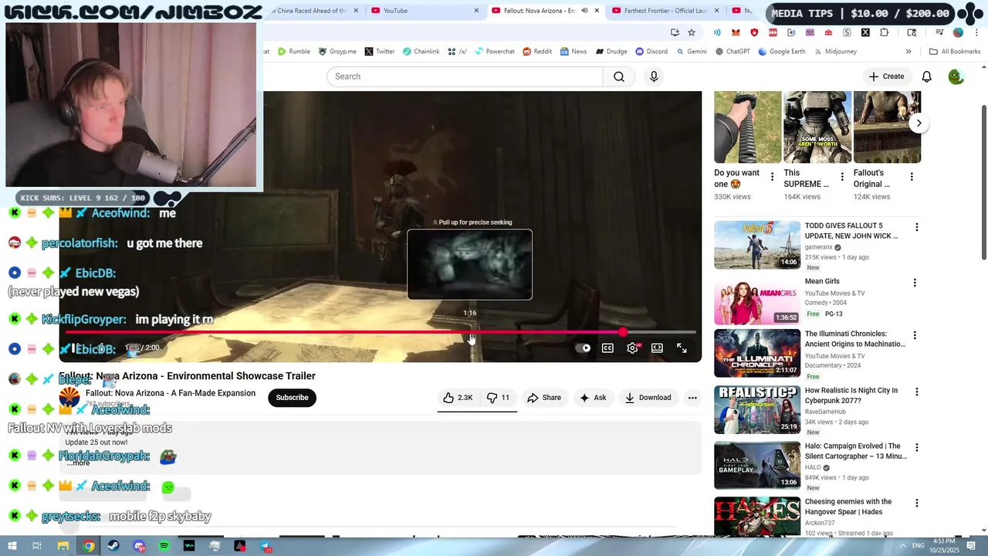
Task: Open the video settings gear
Action: click(632, 348)
